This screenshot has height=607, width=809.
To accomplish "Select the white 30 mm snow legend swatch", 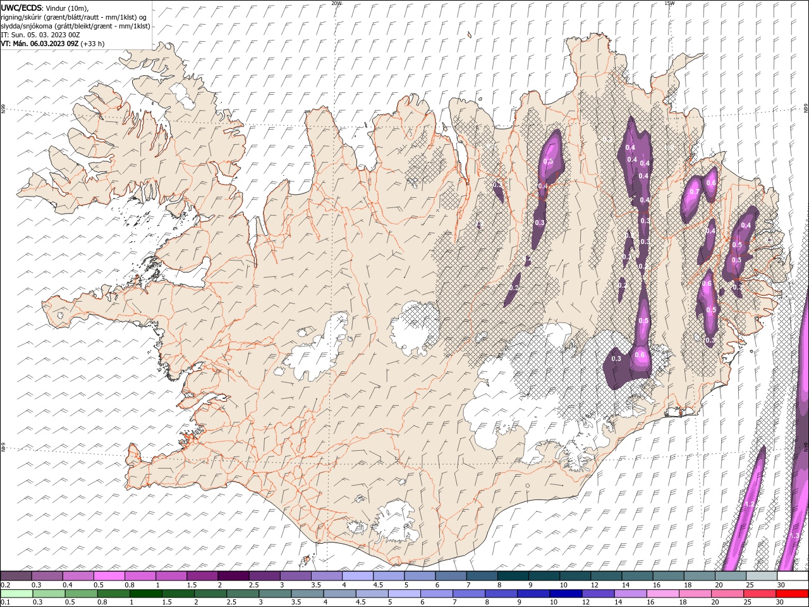I will click(792, 576).
